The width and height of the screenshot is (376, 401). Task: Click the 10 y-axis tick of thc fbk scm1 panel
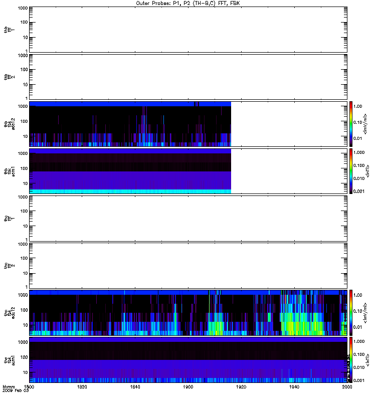pos(26,372)
